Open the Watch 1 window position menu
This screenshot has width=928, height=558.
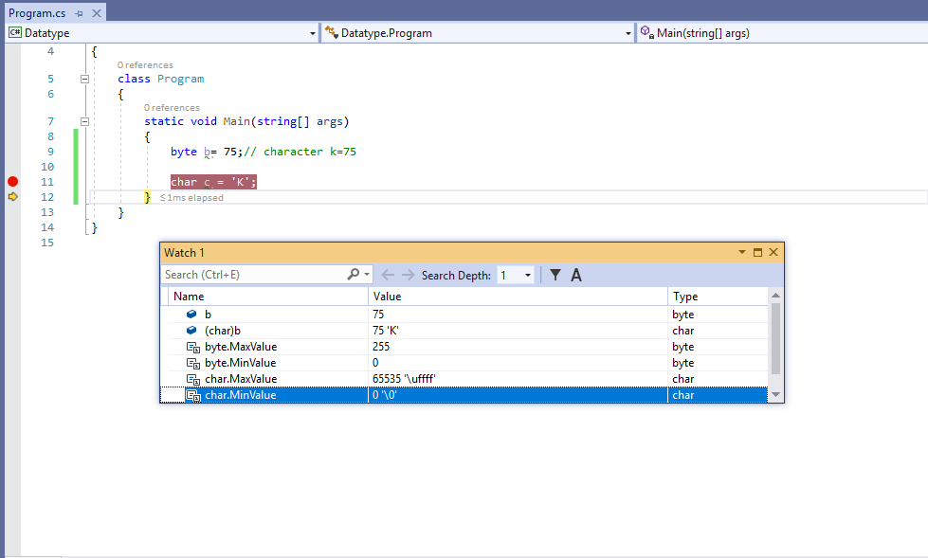741,252
